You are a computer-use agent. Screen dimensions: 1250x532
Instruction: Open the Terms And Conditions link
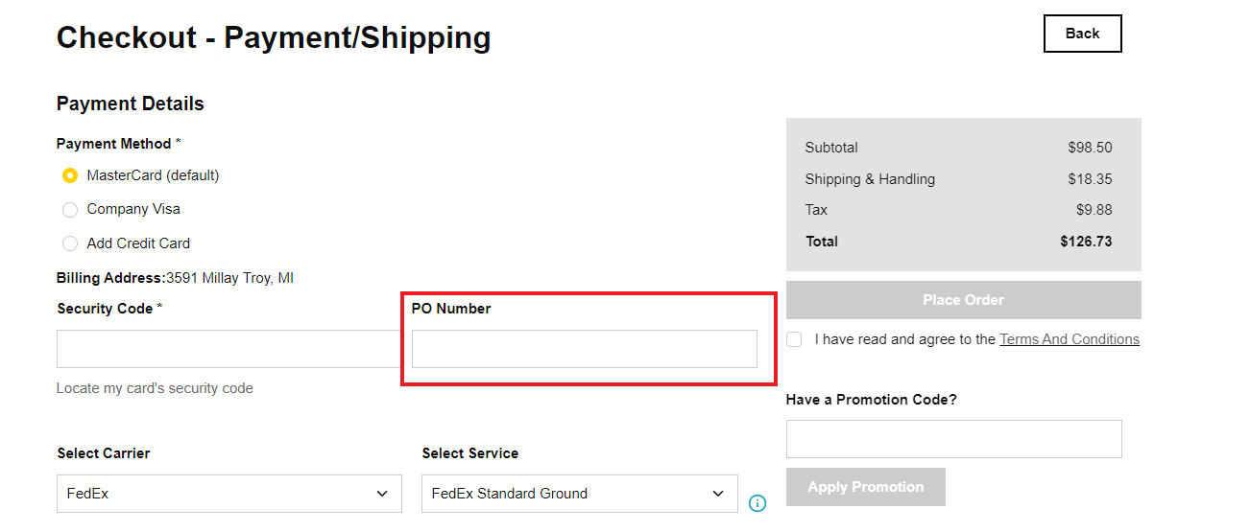(1069, 339)
